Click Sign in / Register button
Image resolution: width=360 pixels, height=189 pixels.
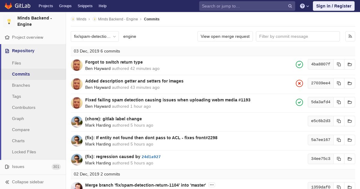coord(334,6)
